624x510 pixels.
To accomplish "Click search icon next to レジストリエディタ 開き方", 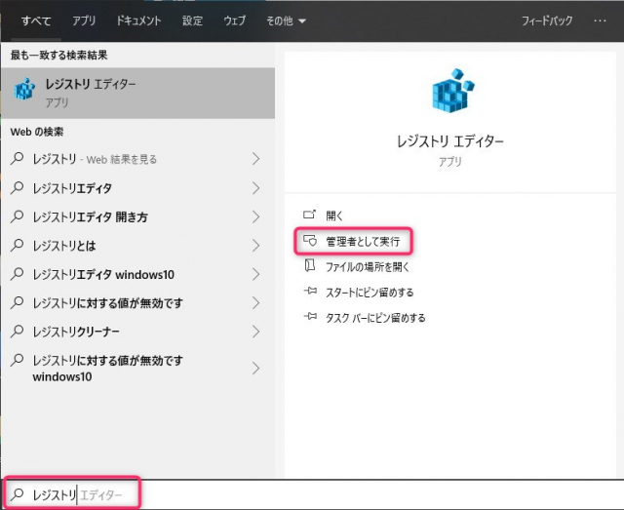I will 18,216.
